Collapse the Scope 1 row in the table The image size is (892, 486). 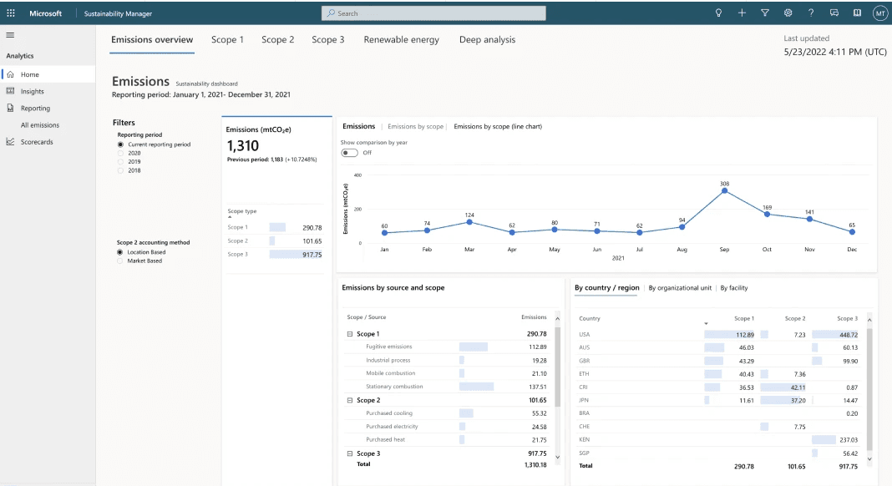(349, 334)
